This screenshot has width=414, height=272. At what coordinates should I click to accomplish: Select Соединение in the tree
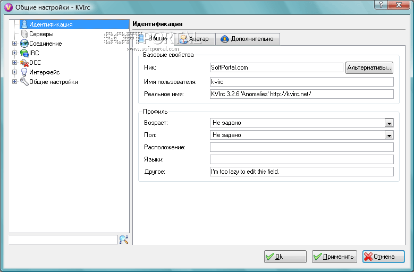tap(45, 44)
